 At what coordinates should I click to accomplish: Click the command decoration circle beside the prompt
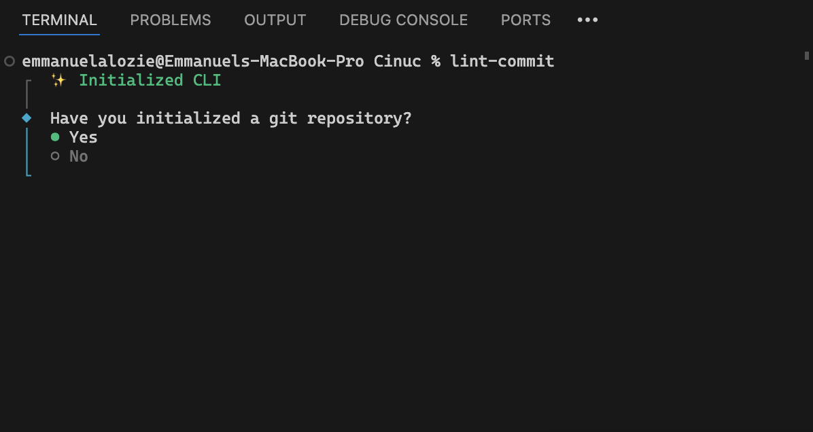[x=10, y=61]
